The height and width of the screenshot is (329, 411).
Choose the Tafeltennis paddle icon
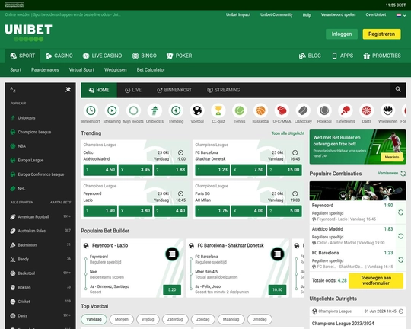(346, 110)
